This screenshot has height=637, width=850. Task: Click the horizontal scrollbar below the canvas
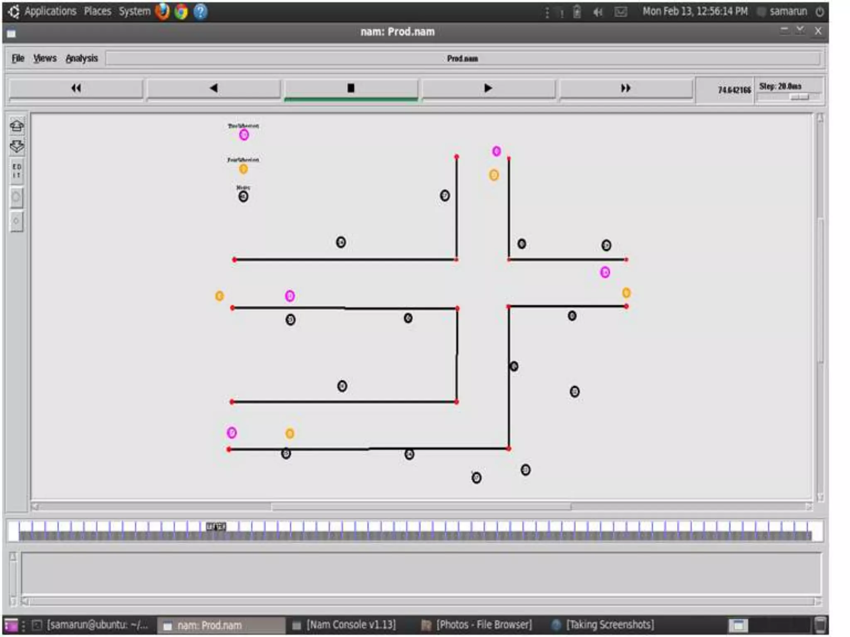coord(421,507)
